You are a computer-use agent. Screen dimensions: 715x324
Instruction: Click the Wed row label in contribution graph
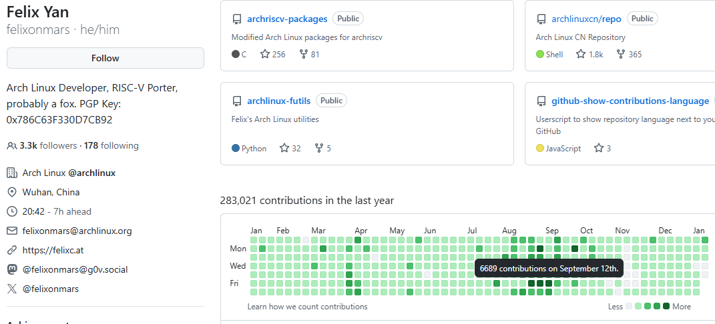click(238, 266)
